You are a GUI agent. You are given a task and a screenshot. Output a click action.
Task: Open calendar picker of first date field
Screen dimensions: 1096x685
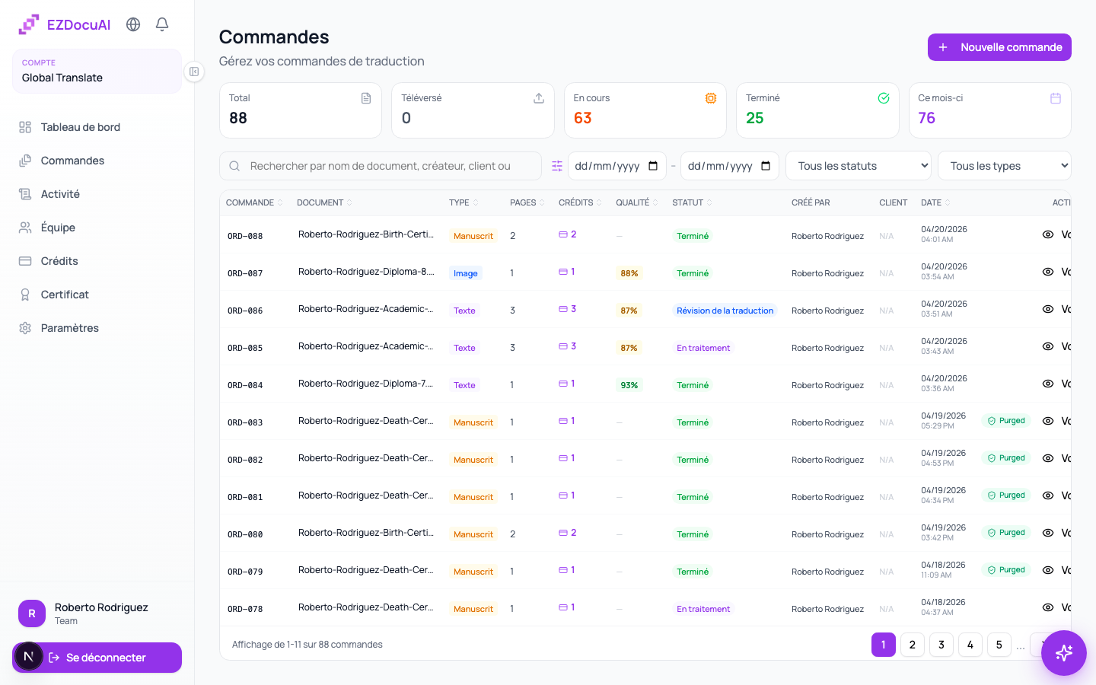tap(653, 166)
